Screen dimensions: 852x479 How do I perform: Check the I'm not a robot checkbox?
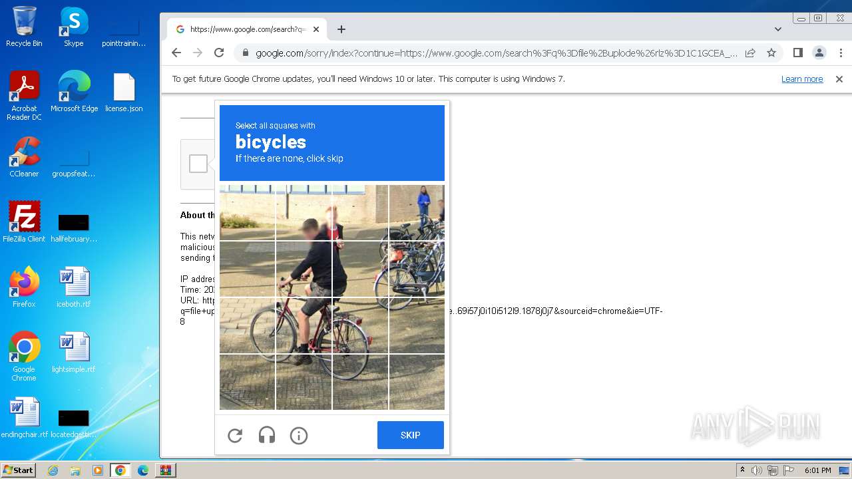coord(198,164)
